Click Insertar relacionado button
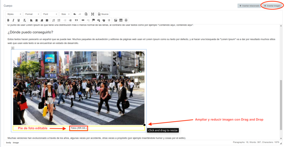This screenshot has height=147, width=285. [249, 6]
